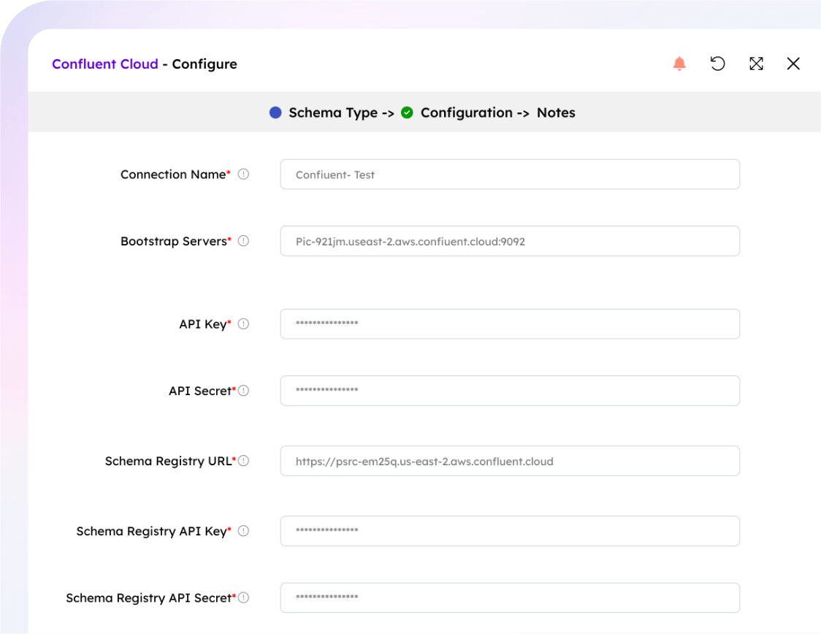Screen dimensions: 821x634
Task: Click the refresh/reset circular arrow icon
Action: 717,64
